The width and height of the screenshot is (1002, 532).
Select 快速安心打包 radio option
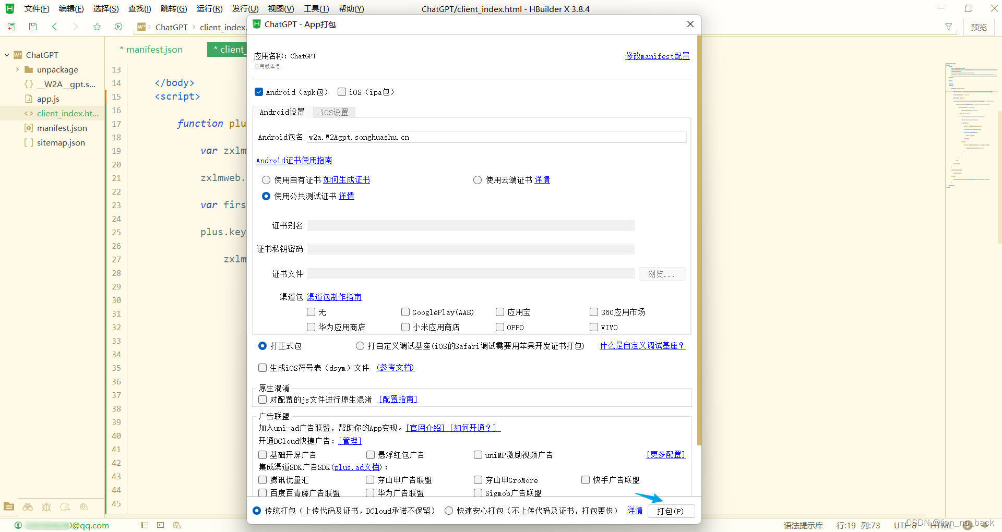[x=449, y=511]
